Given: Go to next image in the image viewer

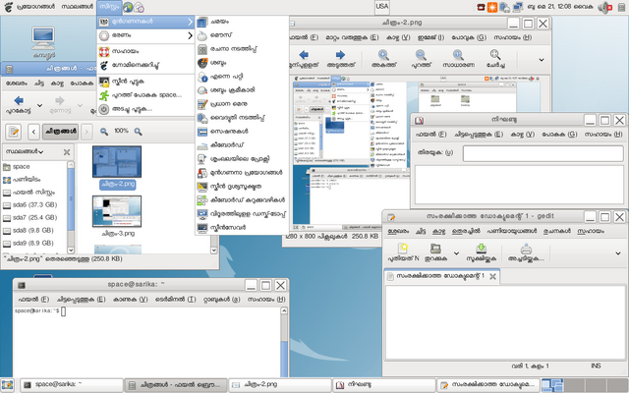Looking at the screenshot, I should pos(340,59).
